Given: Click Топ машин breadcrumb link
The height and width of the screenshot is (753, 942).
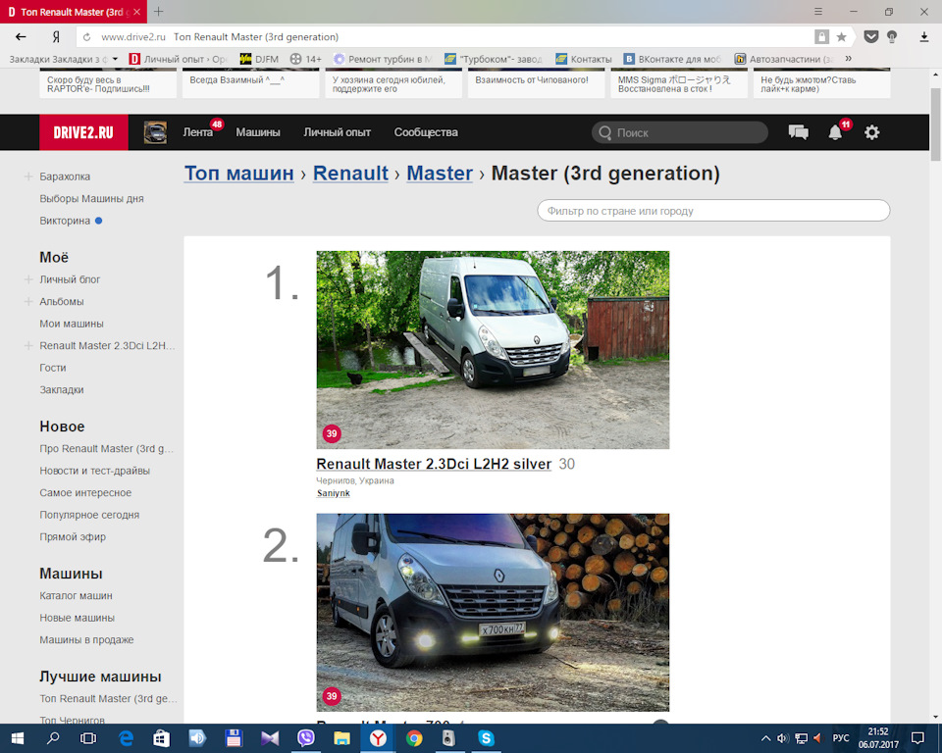Looking at the screenshot, I should click(239, 174).
